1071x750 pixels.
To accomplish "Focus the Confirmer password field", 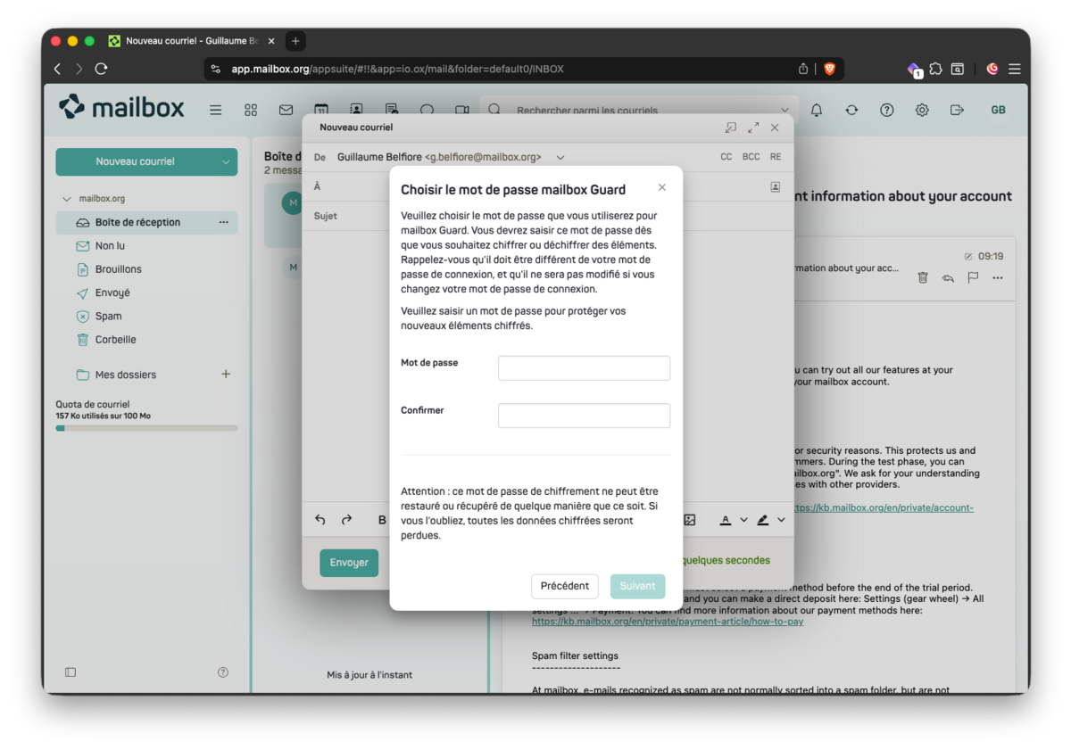I will pyautogui.click(x=584, y=416).
